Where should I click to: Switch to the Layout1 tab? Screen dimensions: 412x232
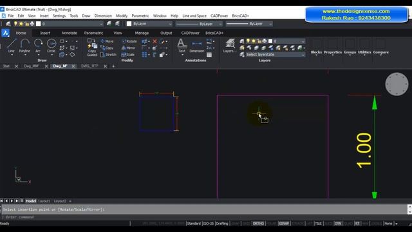coord(44,201)
